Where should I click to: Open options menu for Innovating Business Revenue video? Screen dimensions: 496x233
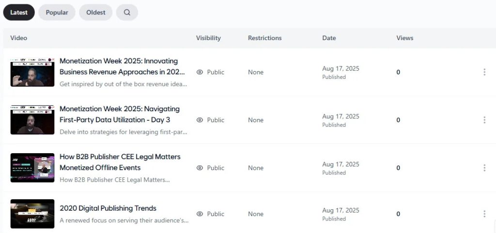(484, 72)
